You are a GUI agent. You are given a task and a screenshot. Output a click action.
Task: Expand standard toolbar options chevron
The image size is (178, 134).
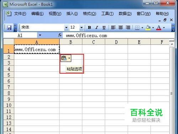(15, 28)
